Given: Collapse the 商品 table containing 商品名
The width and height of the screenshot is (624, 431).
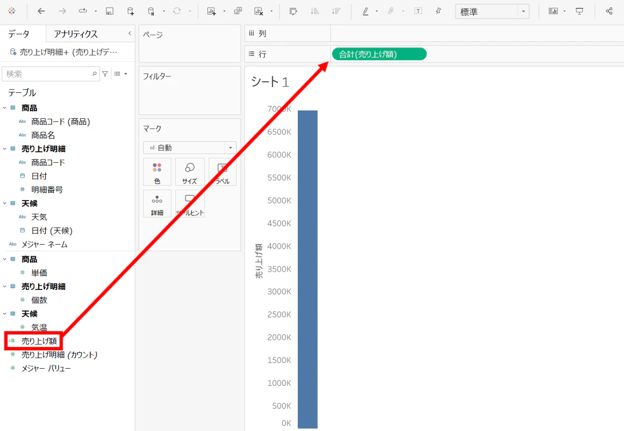Looking at the screenshot, I should click(4, 108).
